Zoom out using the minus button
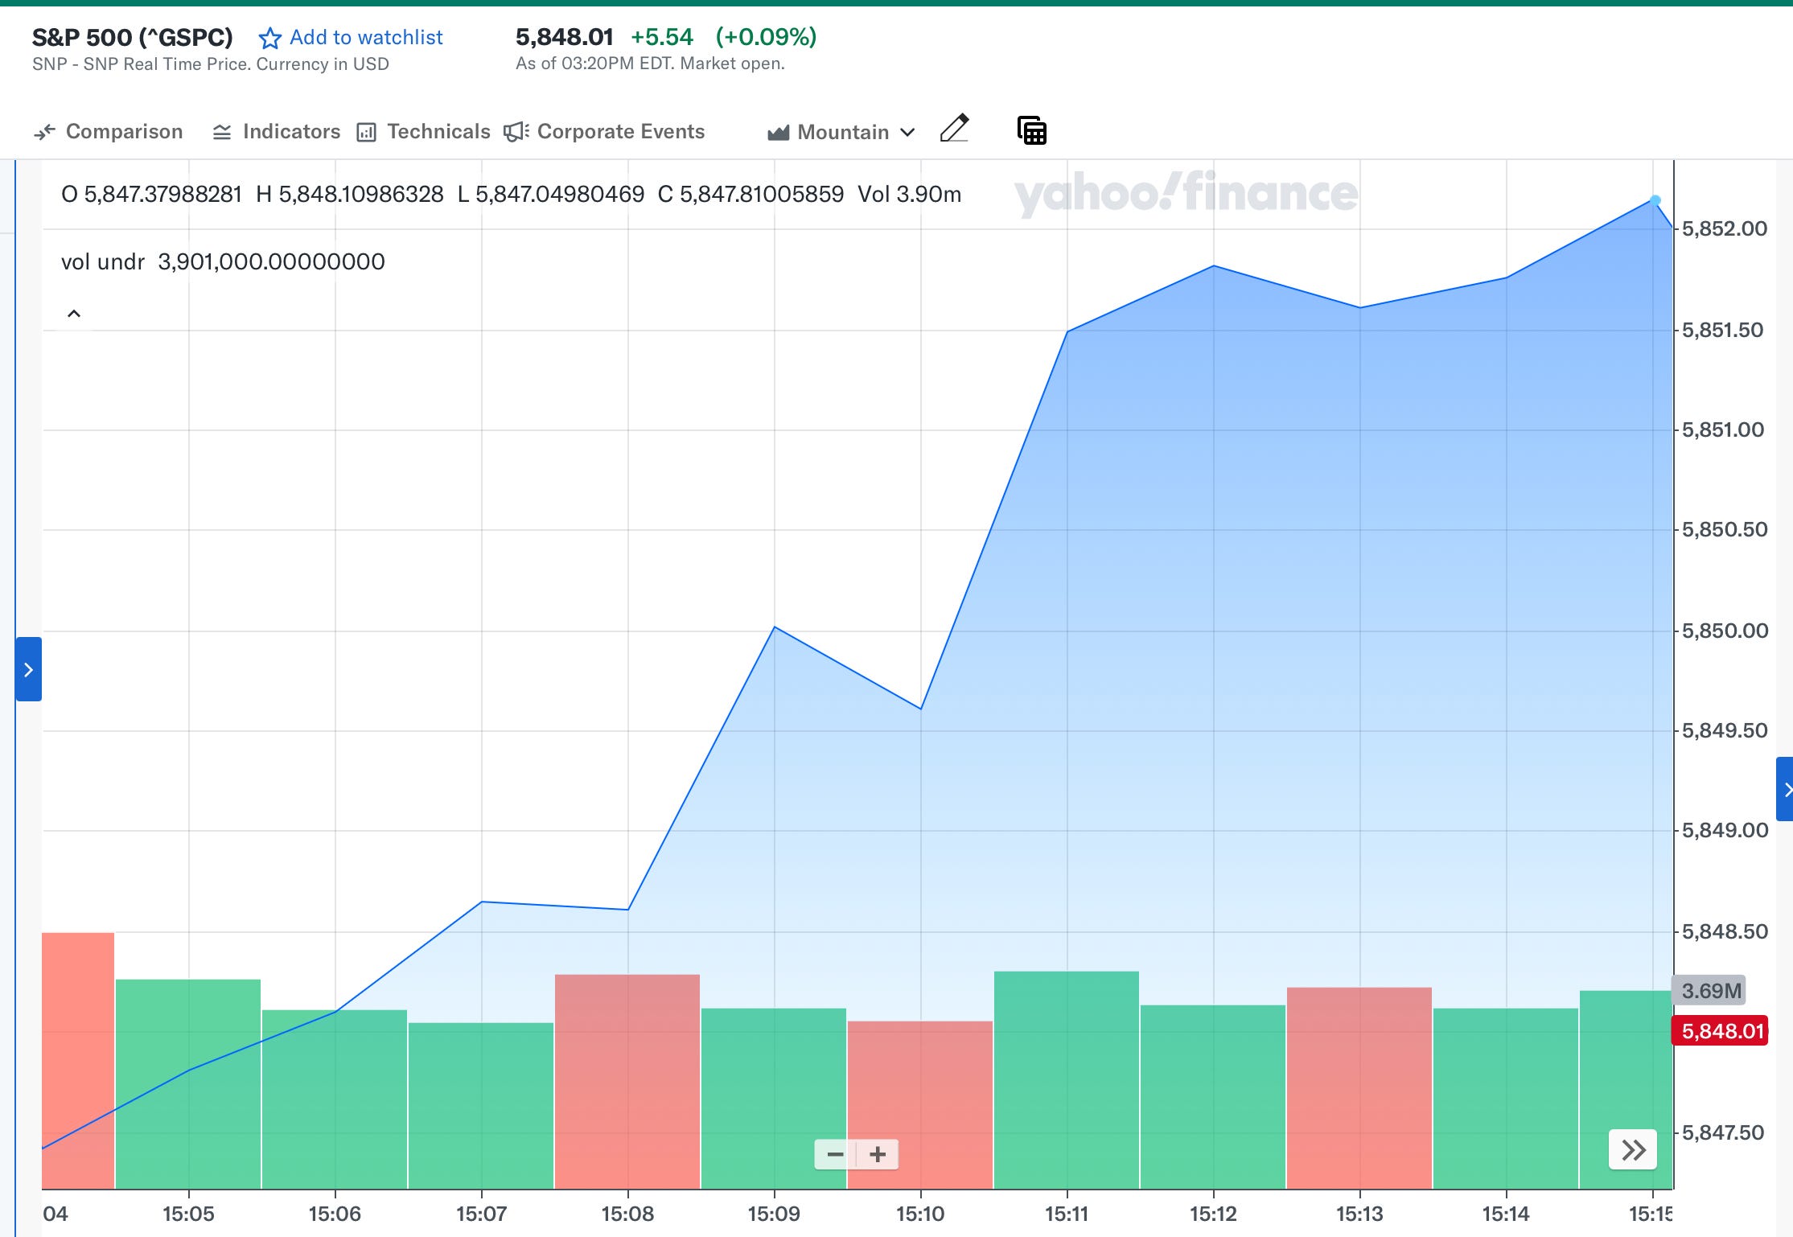Screen dimensions: 1793x1237 (x=835, y=1155)
